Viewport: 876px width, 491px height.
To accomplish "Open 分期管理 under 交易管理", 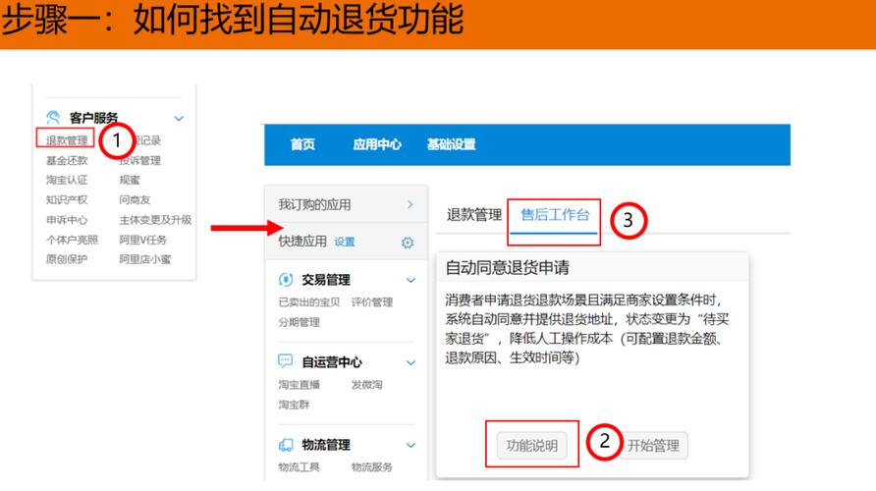I will coord(300,322).
